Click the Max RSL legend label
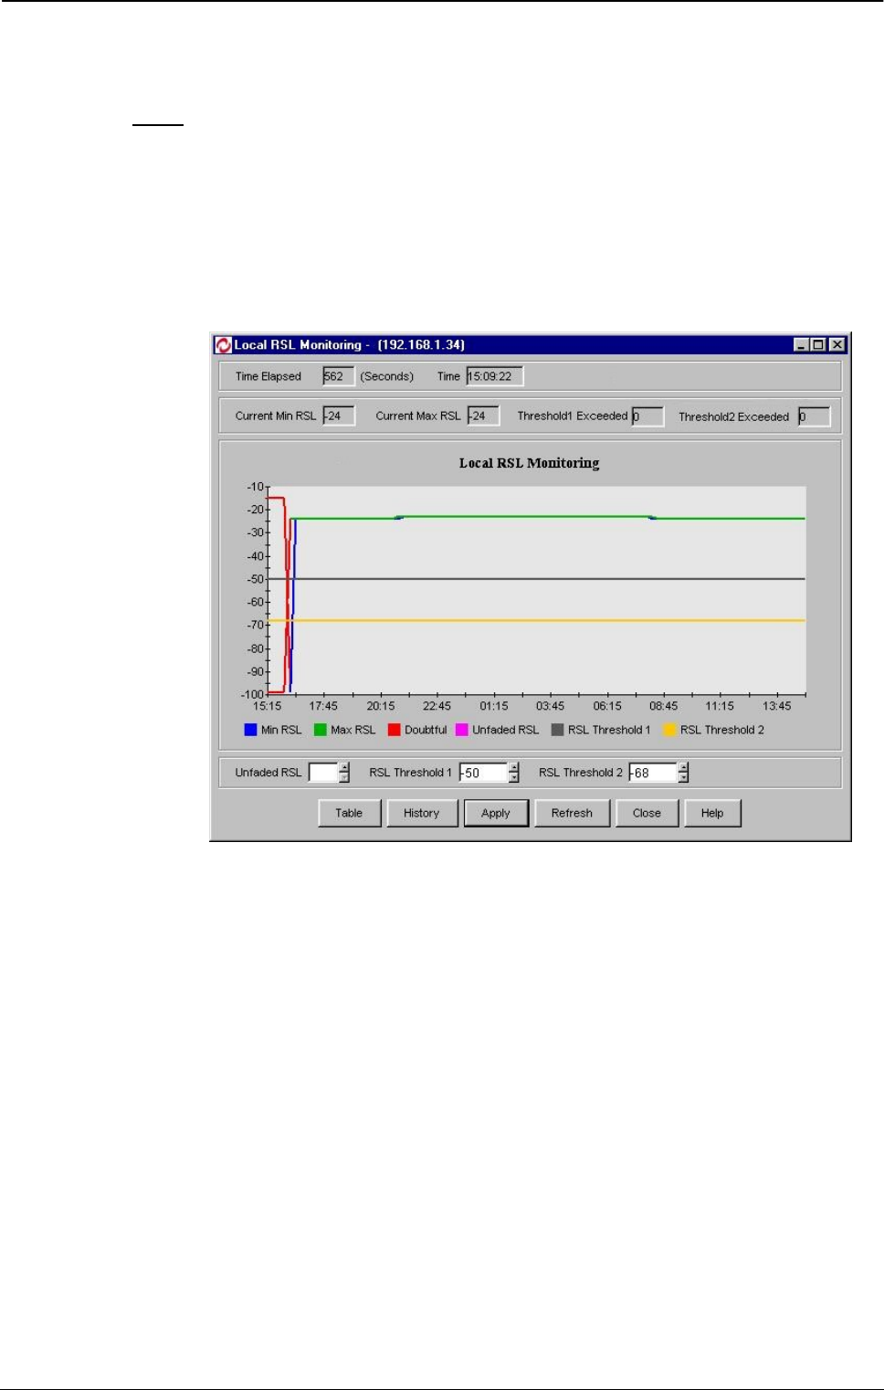This screenshot has width=884, height=1390. click(x=353, y=730)
